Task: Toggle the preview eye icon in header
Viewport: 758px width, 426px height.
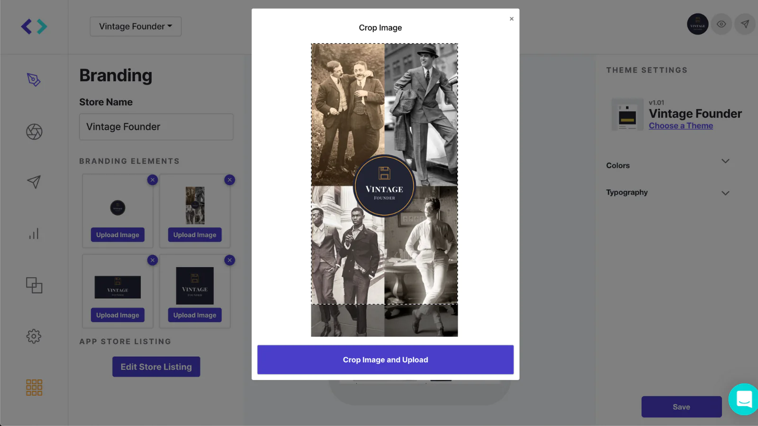Action: tap(722, 24)
